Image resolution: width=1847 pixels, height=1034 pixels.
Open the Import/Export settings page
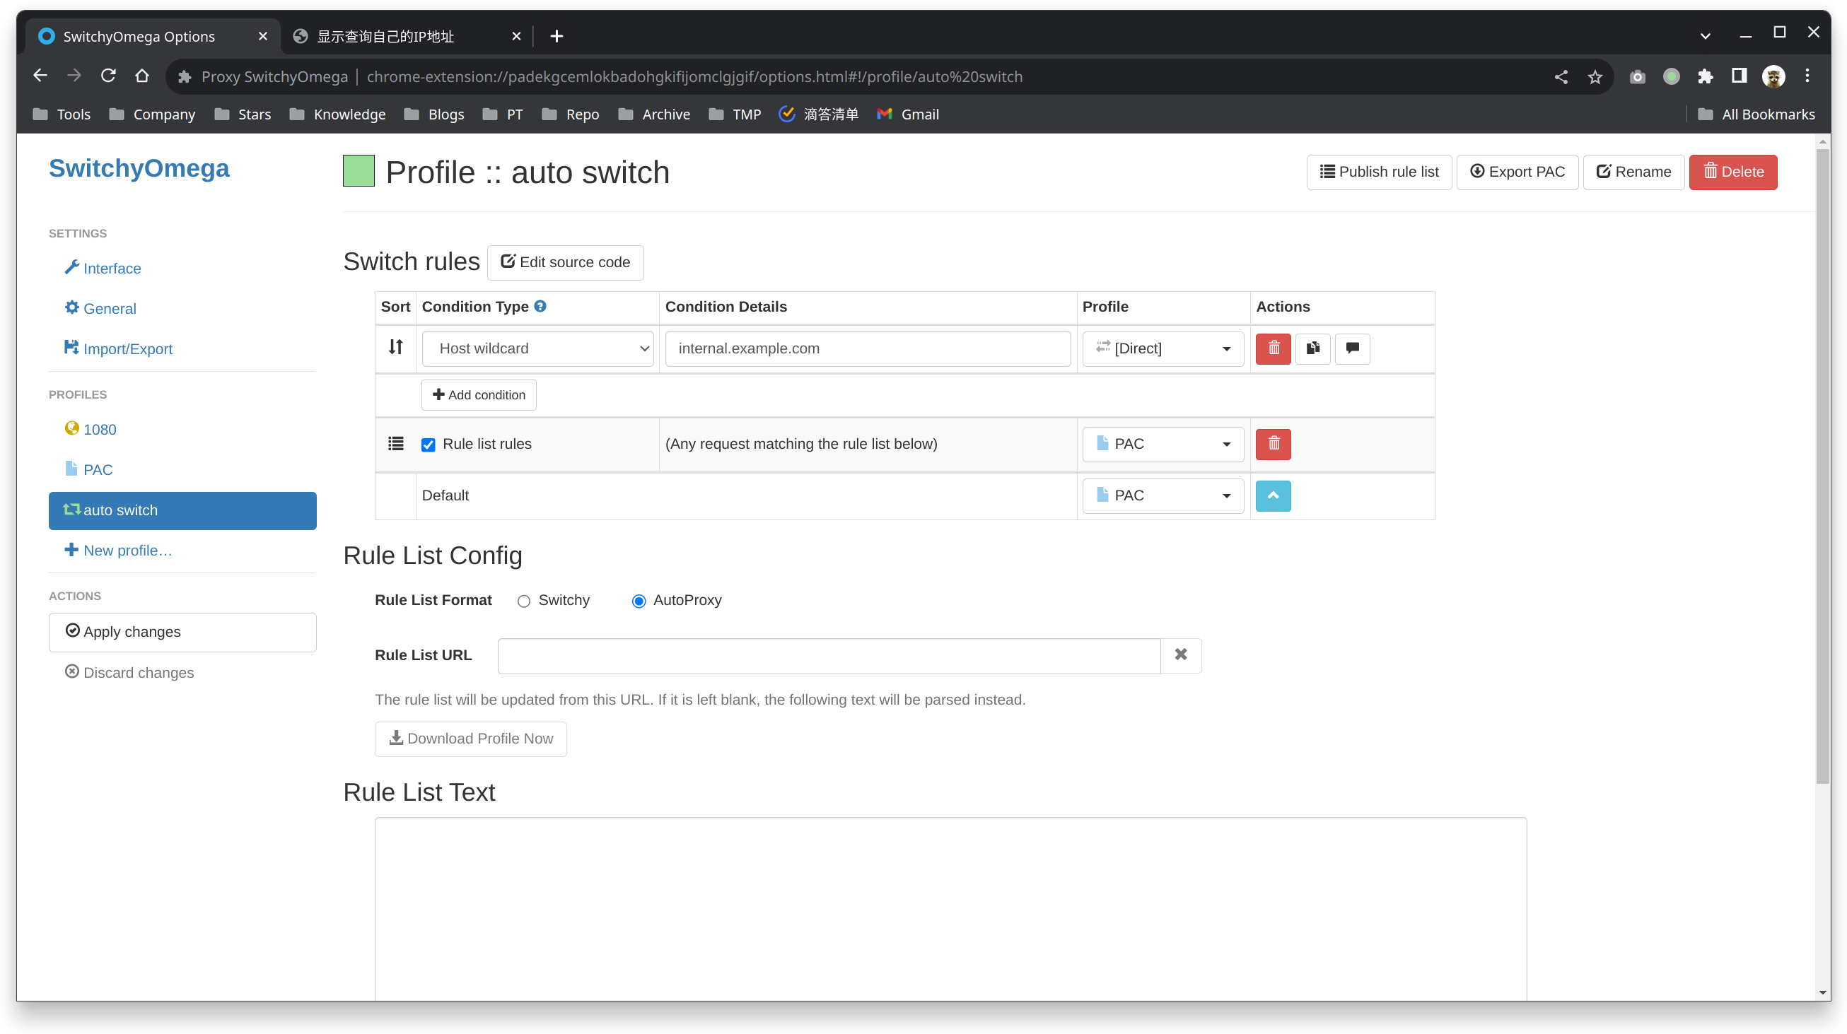127,349
